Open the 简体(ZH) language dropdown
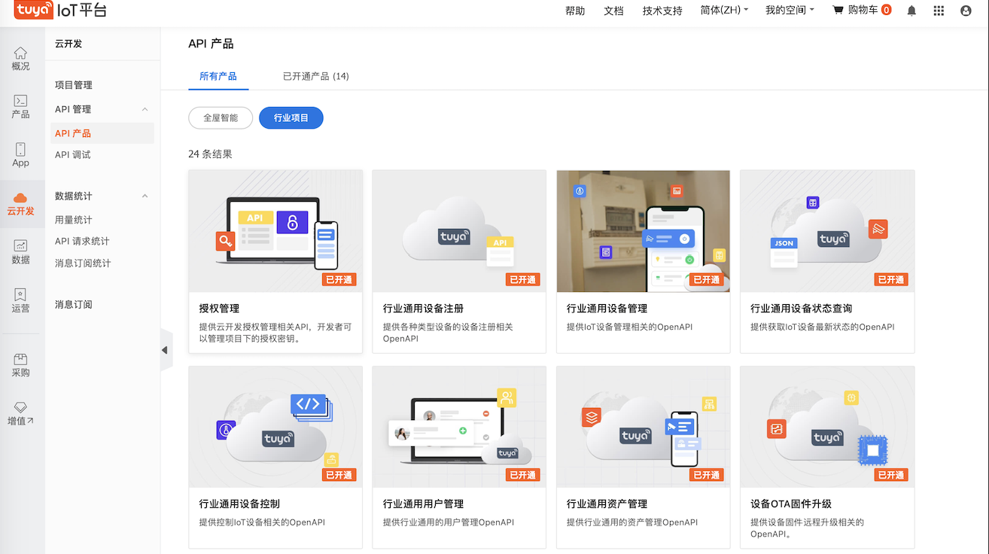Viewport: 989px width, 554px height. click(724, 11)
